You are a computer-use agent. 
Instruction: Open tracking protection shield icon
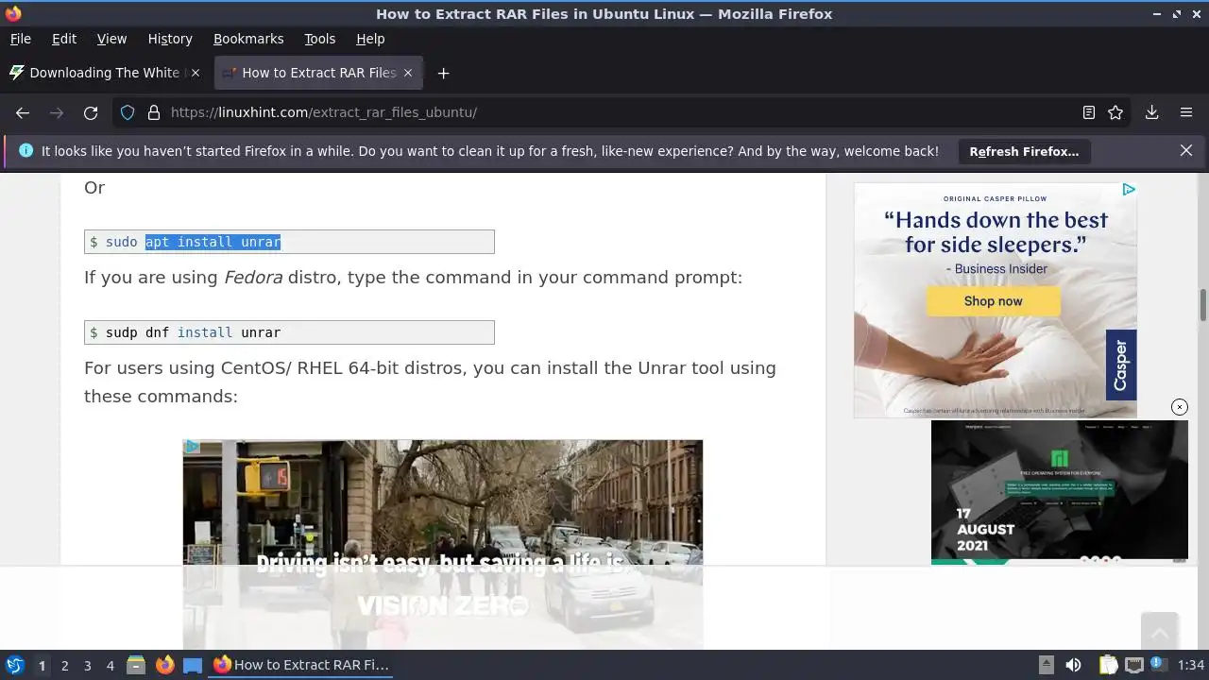(x=128, y=112)
